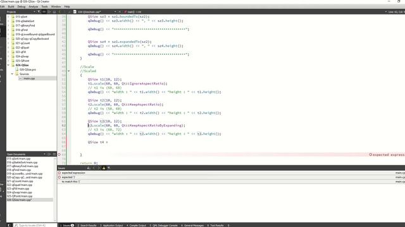Switch to the Issues output tab
The height and width of the screenshot is (227, 405).
[67, 225]
